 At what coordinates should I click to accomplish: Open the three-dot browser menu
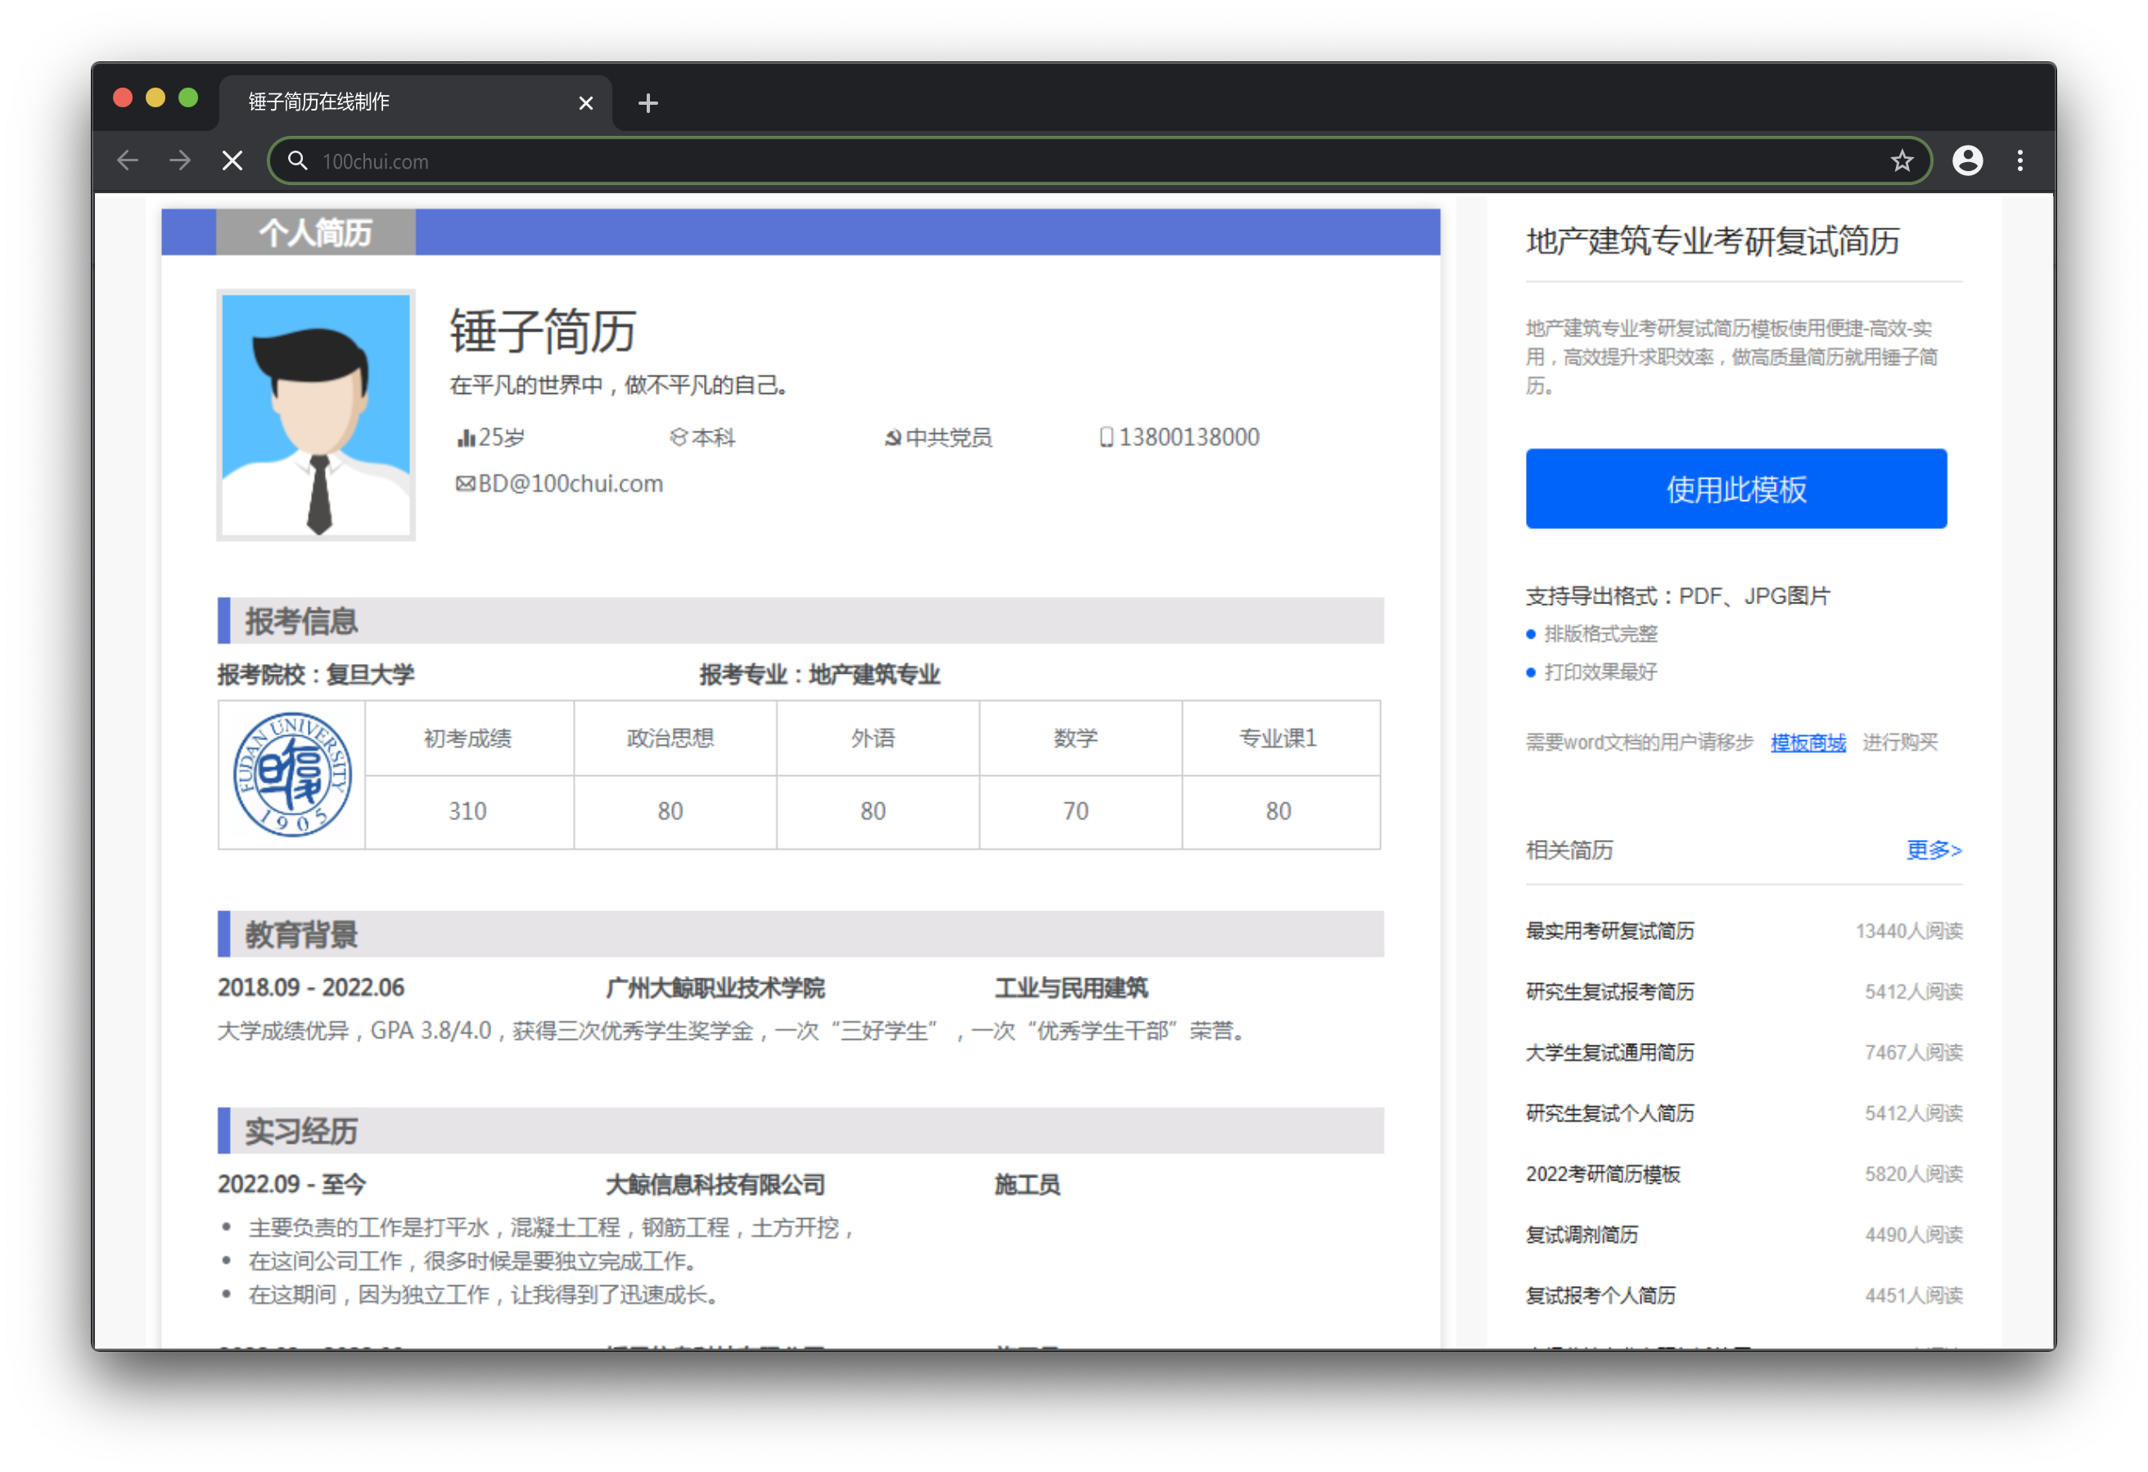tap(2020, 161)
